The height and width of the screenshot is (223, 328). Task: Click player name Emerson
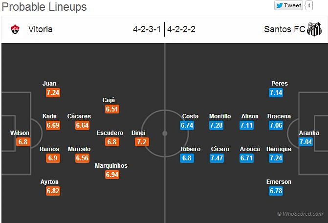279,182
